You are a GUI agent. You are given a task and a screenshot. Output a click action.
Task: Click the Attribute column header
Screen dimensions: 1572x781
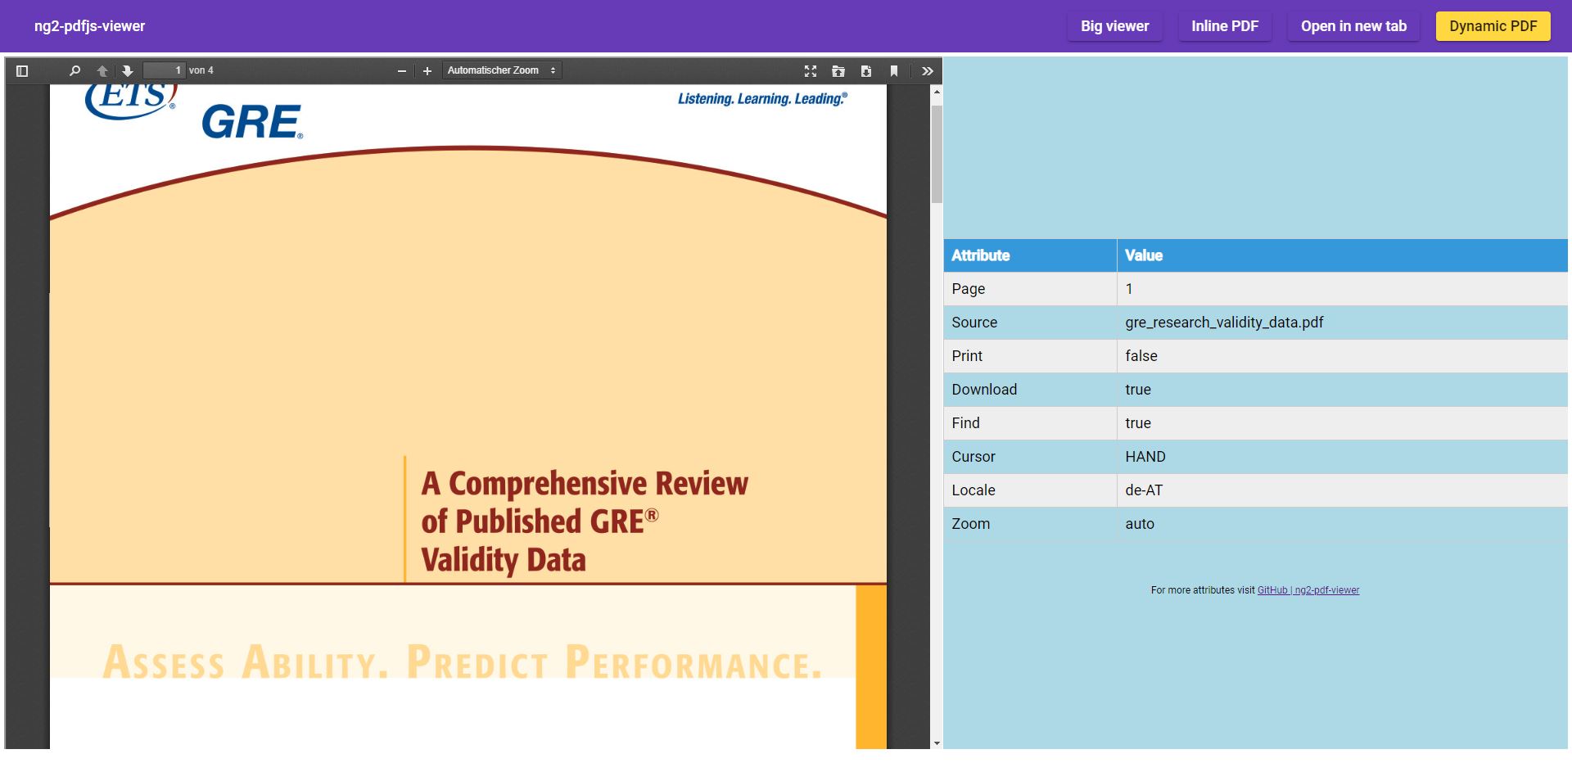coord(1030,255)
